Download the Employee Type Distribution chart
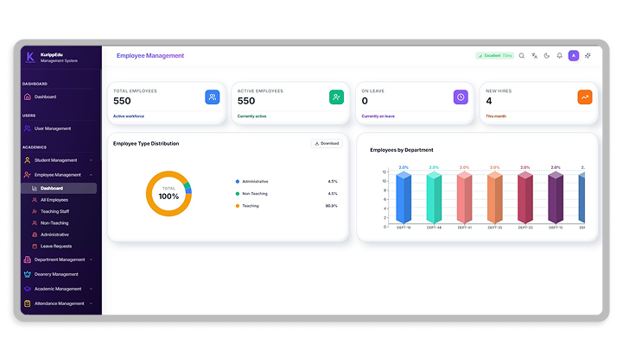The image size is (623, 362). (327, 144)
